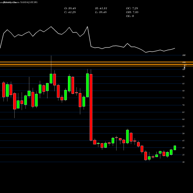Click the OC: 7.28 reading
This screenshot has height=193, width=193.
click(132, 8)
